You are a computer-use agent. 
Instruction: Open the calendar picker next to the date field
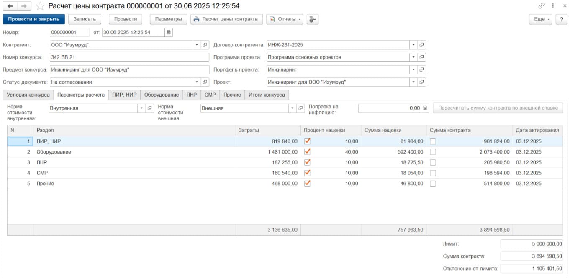click(169, 32)
